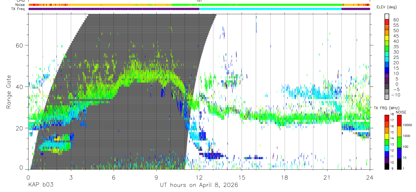
Task: Click the '18' tick label on the UT hours axis
Action: (x=285, y=178)
